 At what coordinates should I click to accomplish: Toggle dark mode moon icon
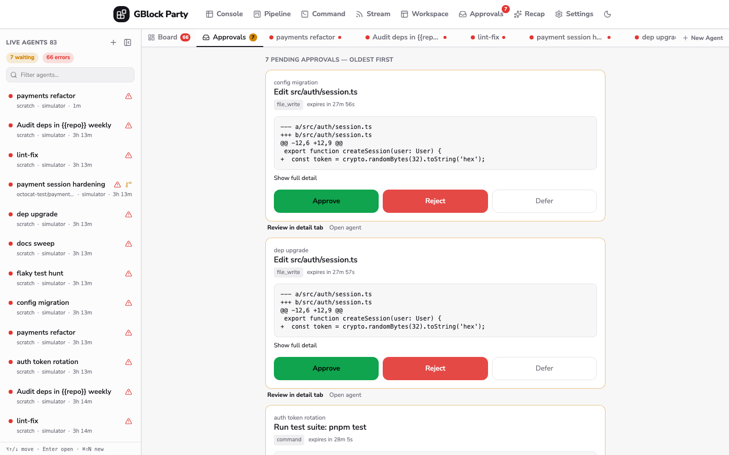(607, 14)
